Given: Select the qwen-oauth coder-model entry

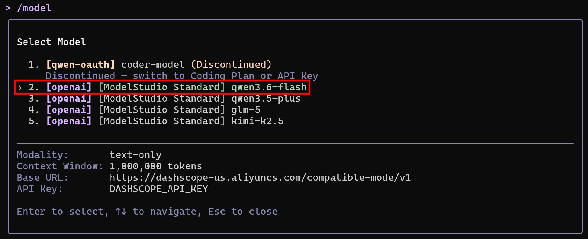Looking at the screenshot, I should 150,65.
